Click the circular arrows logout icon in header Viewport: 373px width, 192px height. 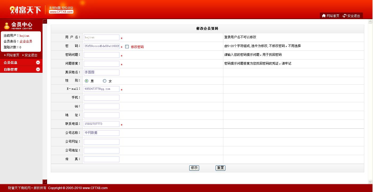coord(345,16)
